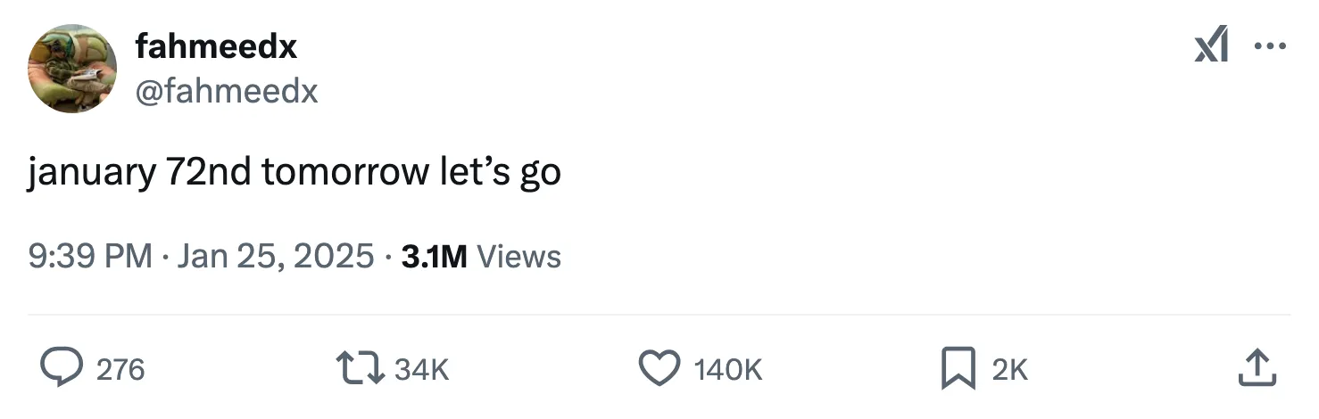Click the 276 replies count
The image size is (1319, 419).
pyautogui.click(x=120, y=369)
